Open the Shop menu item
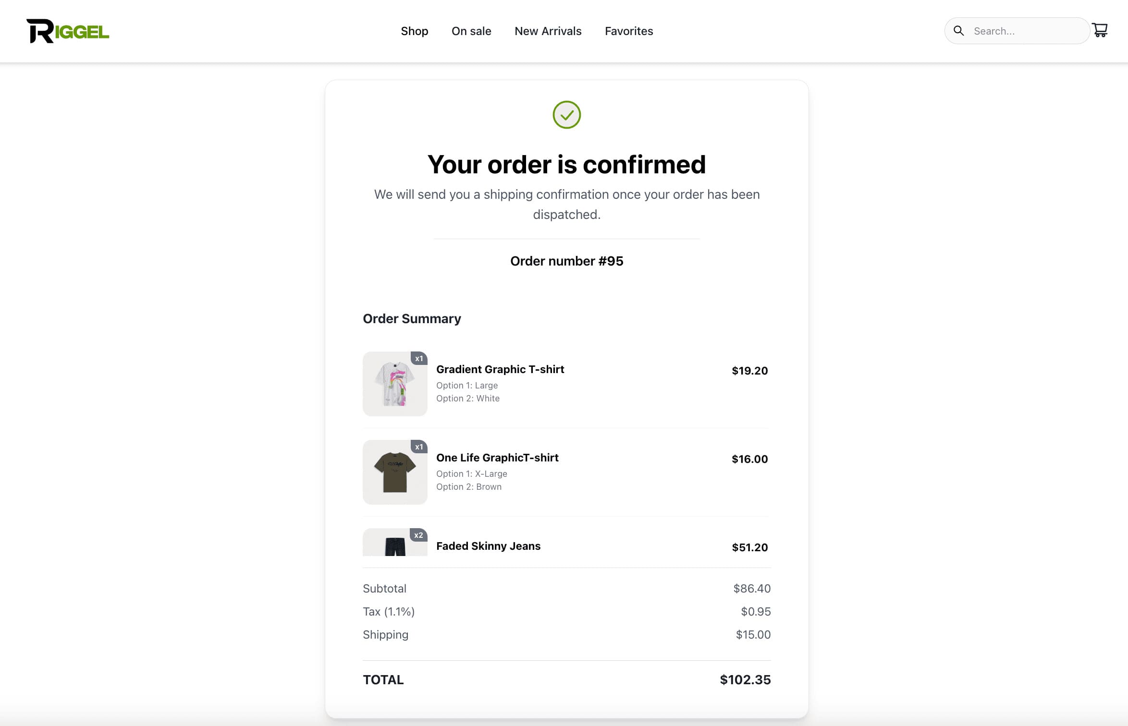Screen dimensions: 1128x726 (x=415, y=31)
